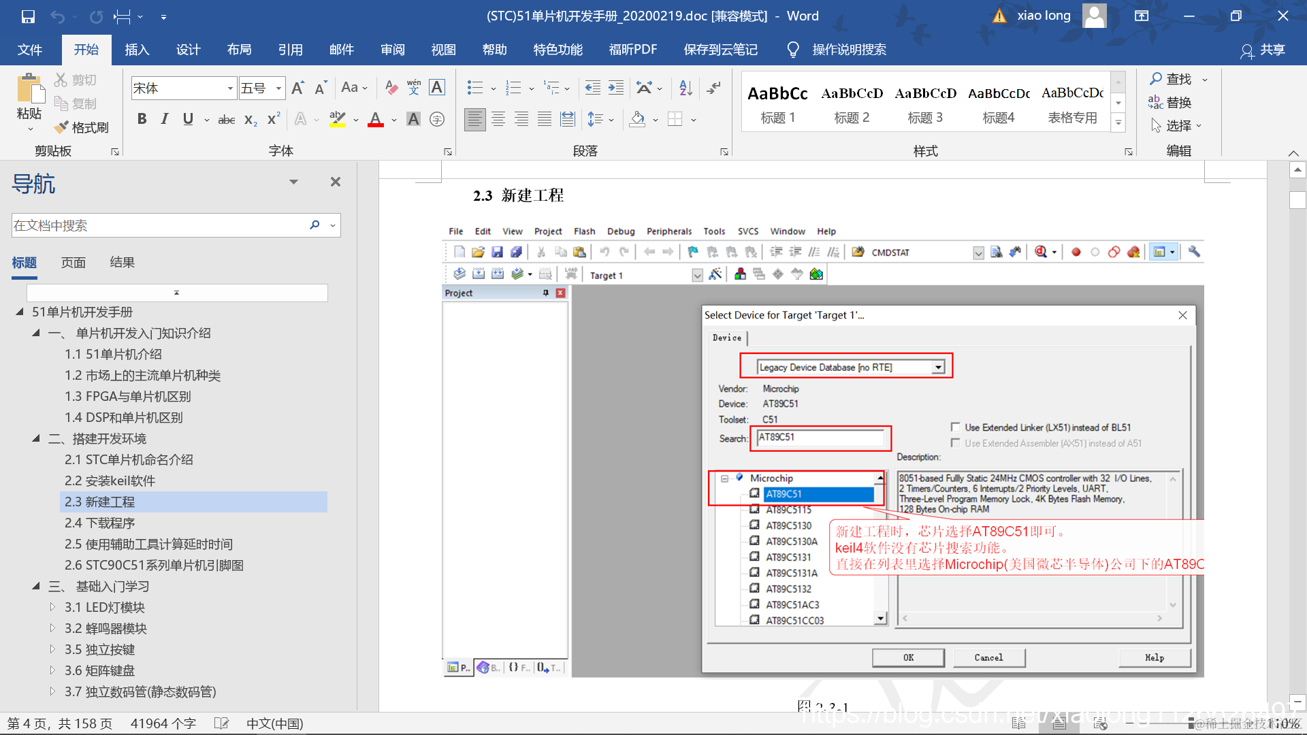Click the 替换 replace button
The width and height of the screenshot is (1307, 735).
1170,103
